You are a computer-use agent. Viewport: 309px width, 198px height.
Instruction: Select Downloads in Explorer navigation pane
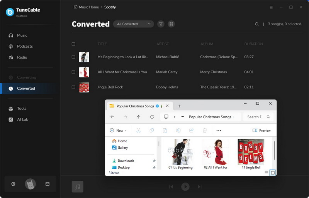click(123, 161)
